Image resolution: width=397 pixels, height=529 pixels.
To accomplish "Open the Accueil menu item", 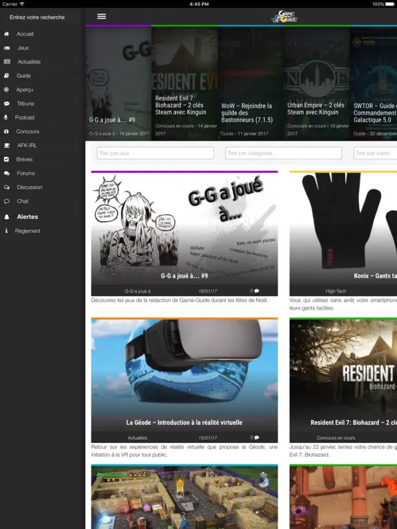I will click(25, 34).
